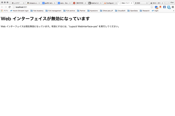Viewport: 175px width, 116px height.
Task: Open the Eight bookmark
Action: point(155,11)
